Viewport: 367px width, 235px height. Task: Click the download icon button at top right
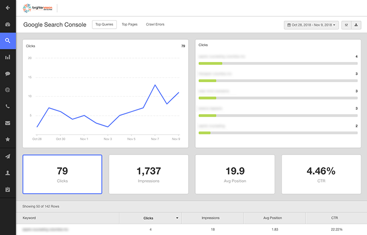(356, 25)
